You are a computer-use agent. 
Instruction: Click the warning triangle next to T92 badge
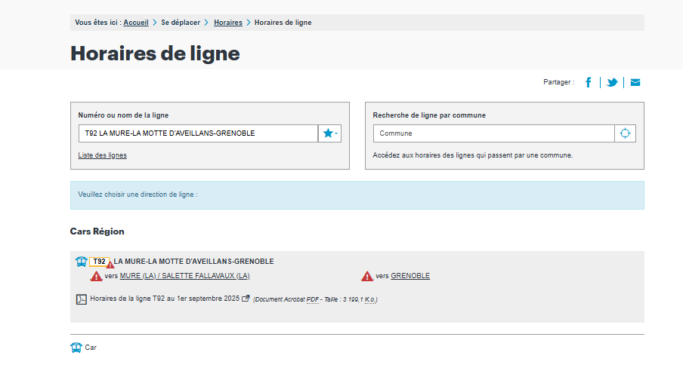click(110, 265)
